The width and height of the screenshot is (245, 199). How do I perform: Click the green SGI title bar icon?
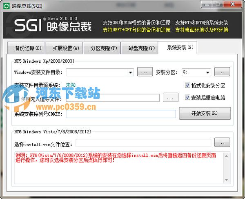coord(6,6)
